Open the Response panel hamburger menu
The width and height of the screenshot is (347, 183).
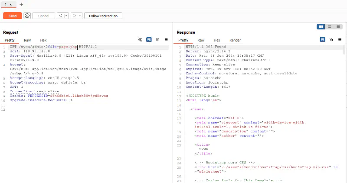pyautogui.click(x=340, y=40)
